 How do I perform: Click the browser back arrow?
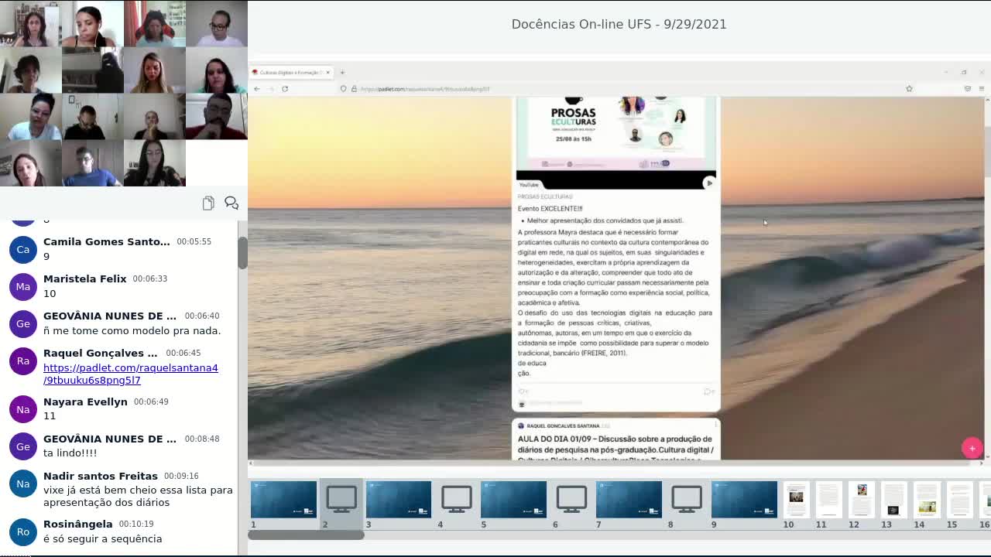pyautogui.click(x=257, y=89)
